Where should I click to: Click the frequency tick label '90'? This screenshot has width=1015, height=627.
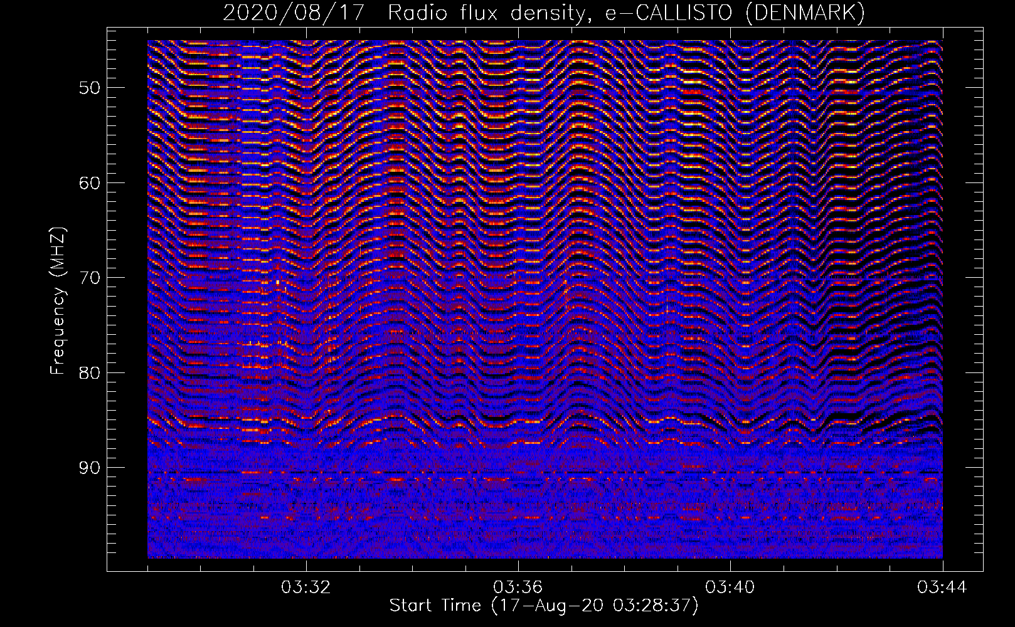[89, 468]
